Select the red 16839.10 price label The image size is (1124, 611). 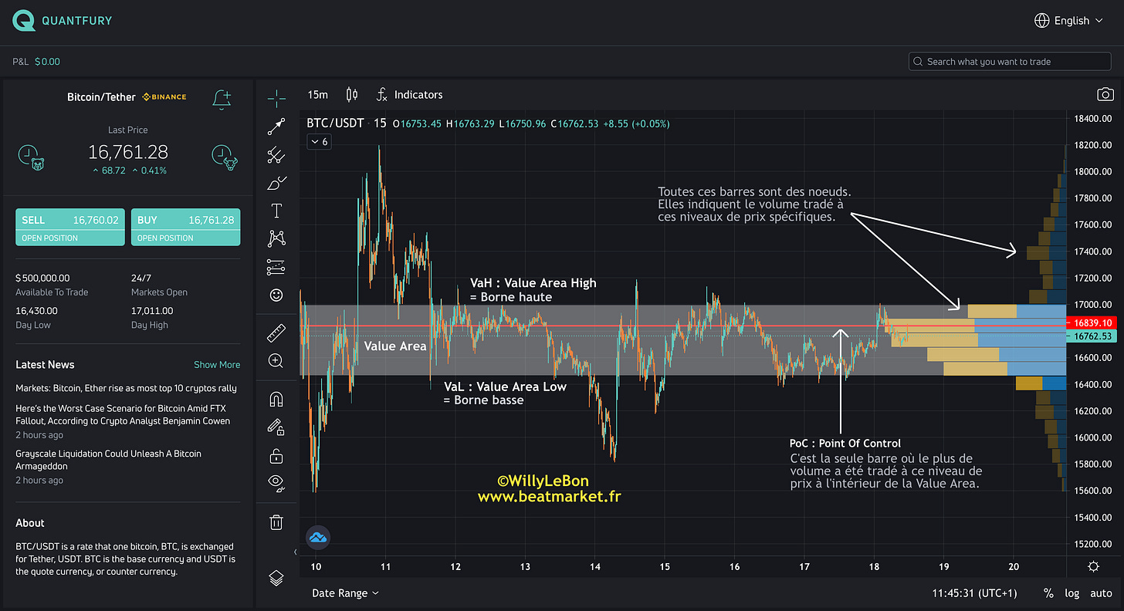[1092, 323]
